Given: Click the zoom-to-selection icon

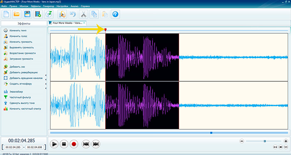Looking at the screenshot, I should [x=281, y=147].
